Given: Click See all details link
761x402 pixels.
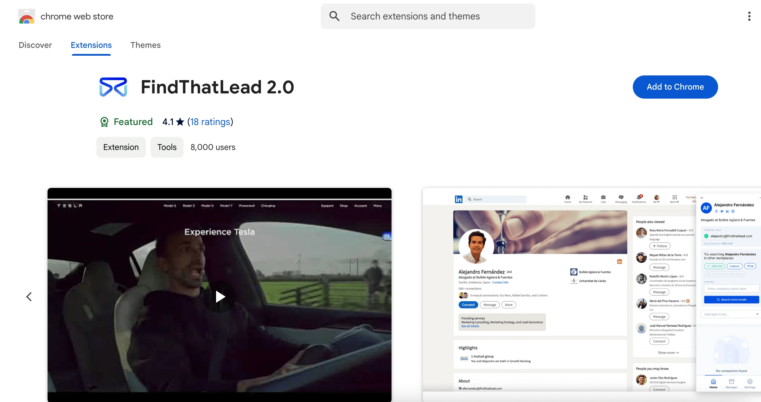Looking at the screenshot, I should pos(470,326).
